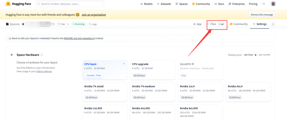Toggle display price per hour/per month switch
287x120 pixels.
click(x=256, y=55)
